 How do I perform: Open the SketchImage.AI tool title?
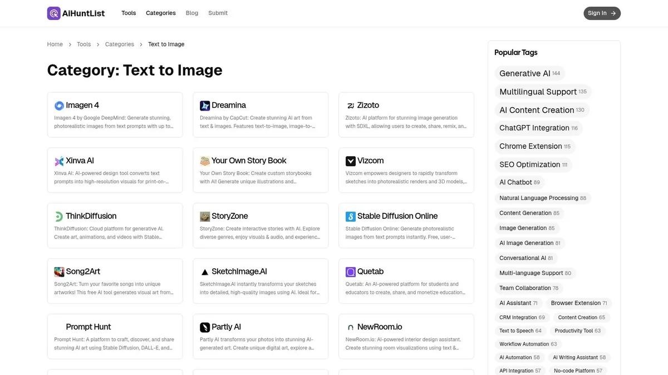point(239,272)
